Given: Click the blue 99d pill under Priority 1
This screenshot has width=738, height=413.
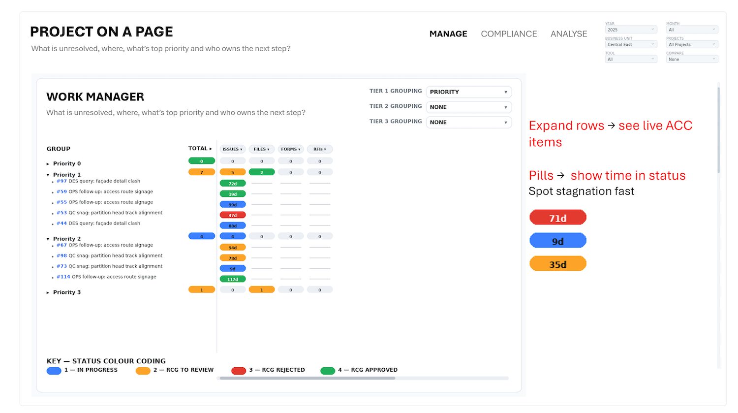Looking at the screenshot, I should coord(232,204).
